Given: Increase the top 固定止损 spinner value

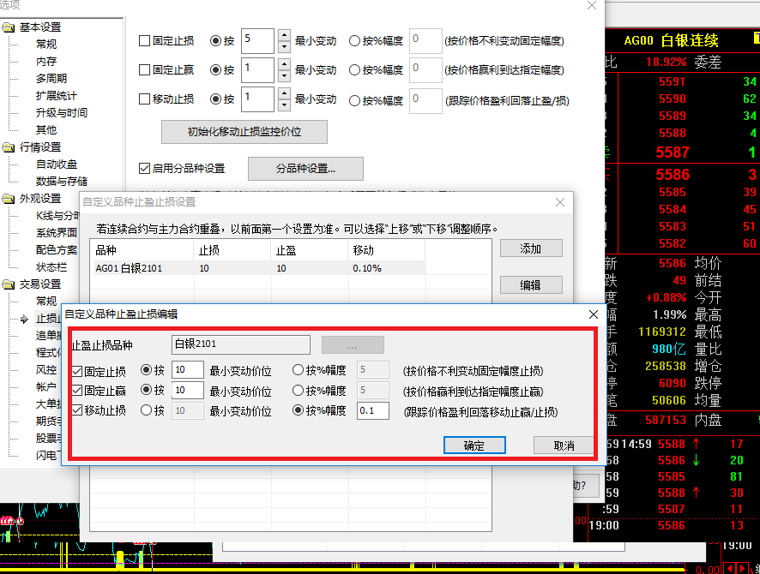Looking at the screenshot, I should click(285, 35).
